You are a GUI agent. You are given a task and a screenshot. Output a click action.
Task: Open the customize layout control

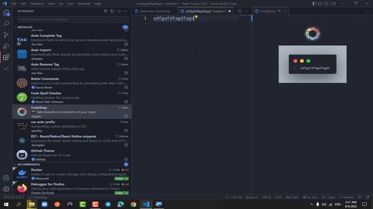tap(334, 3)
